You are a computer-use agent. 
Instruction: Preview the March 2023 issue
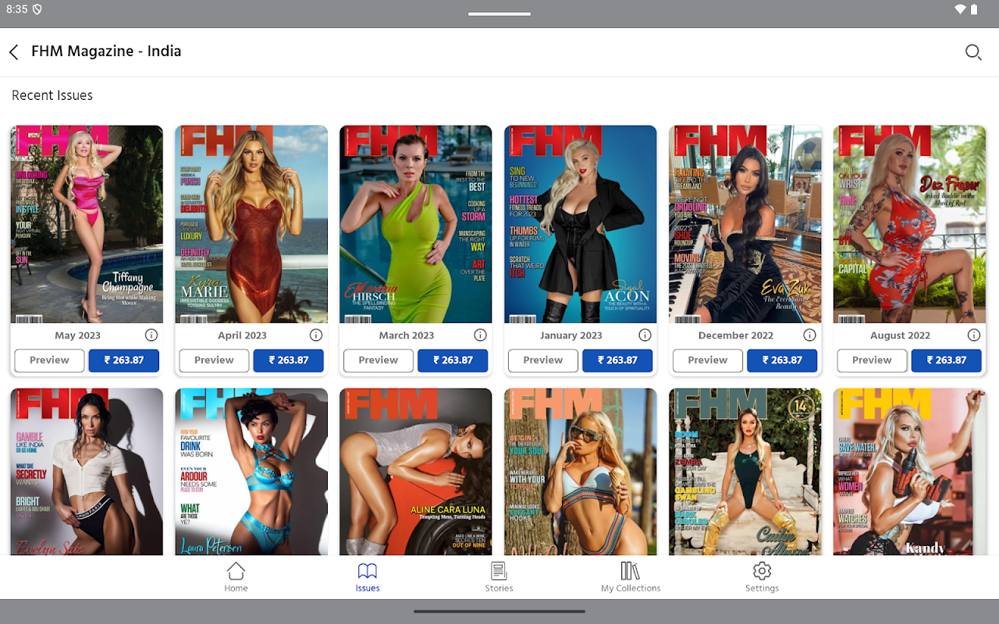pyautogui.click(x=379, y=360)
